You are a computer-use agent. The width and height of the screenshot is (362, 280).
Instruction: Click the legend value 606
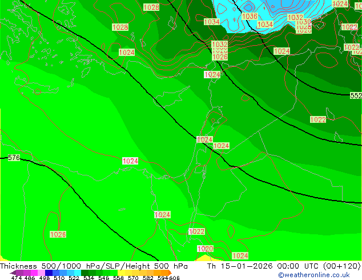[174, 278]
